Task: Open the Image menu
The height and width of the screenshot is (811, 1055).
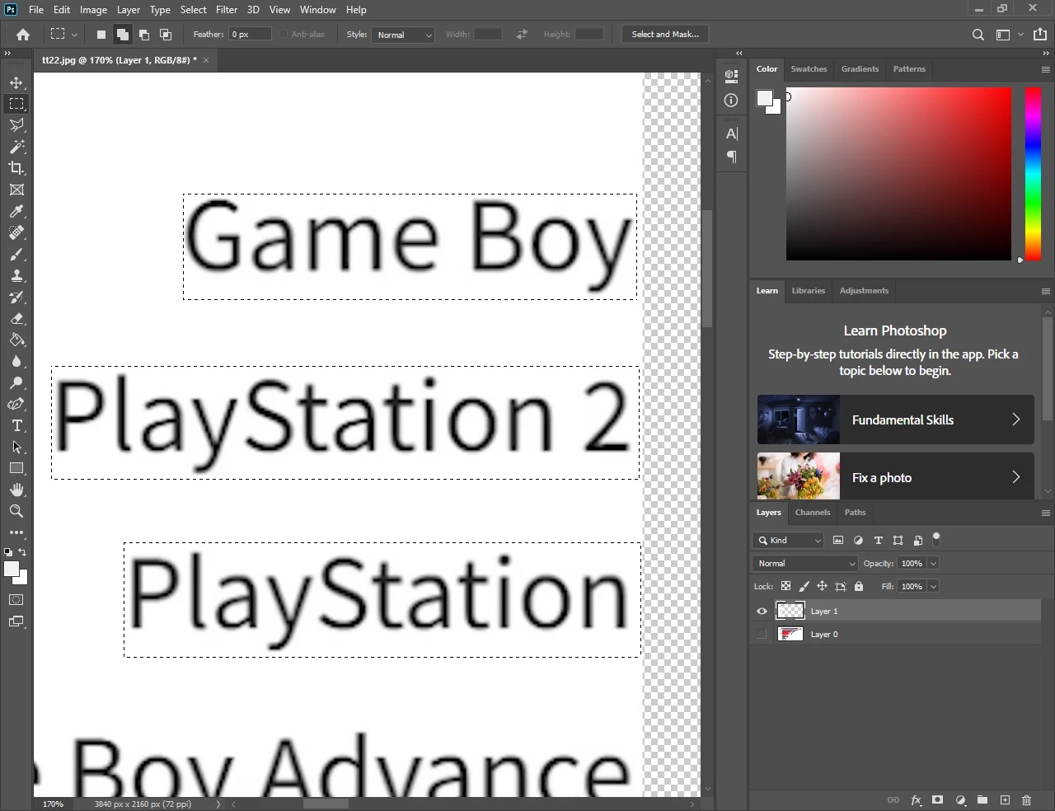Action: 93,10
